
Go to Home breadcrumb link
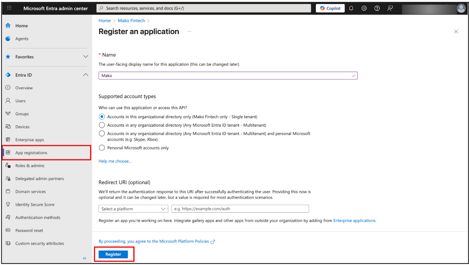[x=105, y=20]
